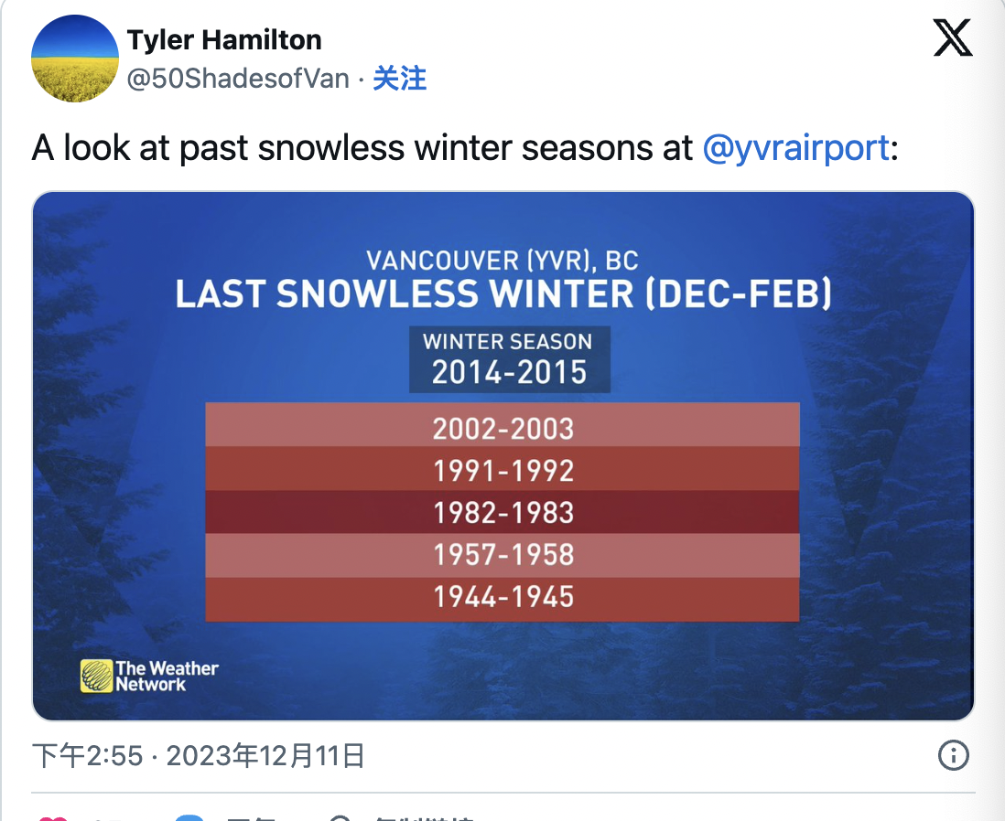
Task: Like the tweet with heart icon
Action: click(53, 817)
